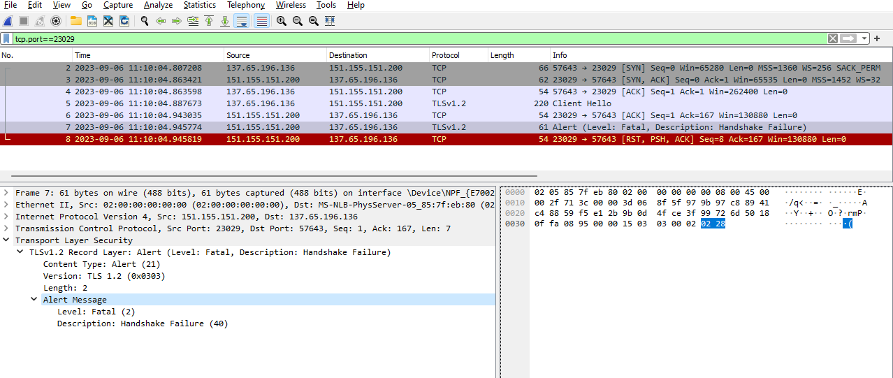893x378 pixels.
Task: Open the capture options gear icon
Action: 56,21
